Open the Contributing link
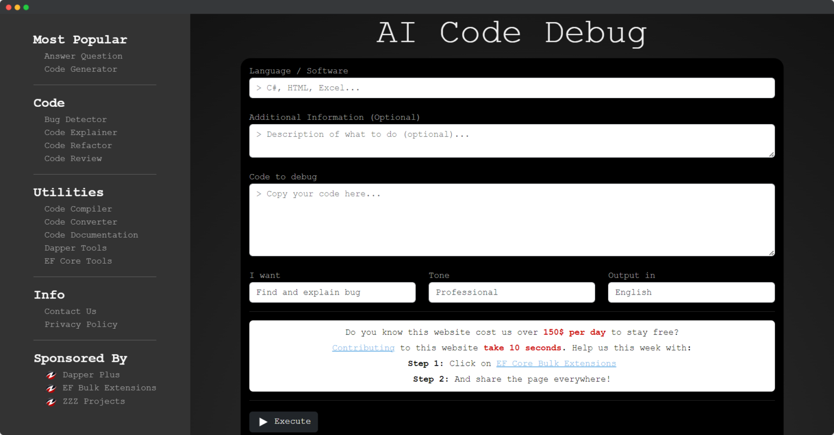The height and width of the screenshot is (435, 834). coord(363,348)
